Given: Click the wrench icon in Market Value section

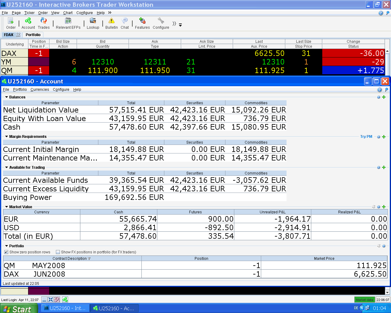Looking at the screenshot, I should [374, 207].
